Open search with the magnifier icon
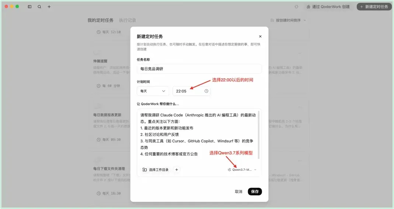 (x=39, y=7)
